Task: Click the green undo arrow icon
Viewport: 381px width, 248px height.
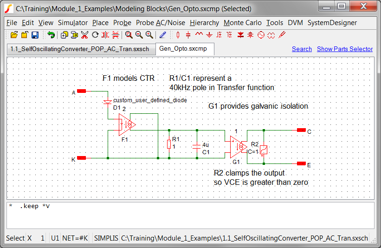Action: pos(51,35)
